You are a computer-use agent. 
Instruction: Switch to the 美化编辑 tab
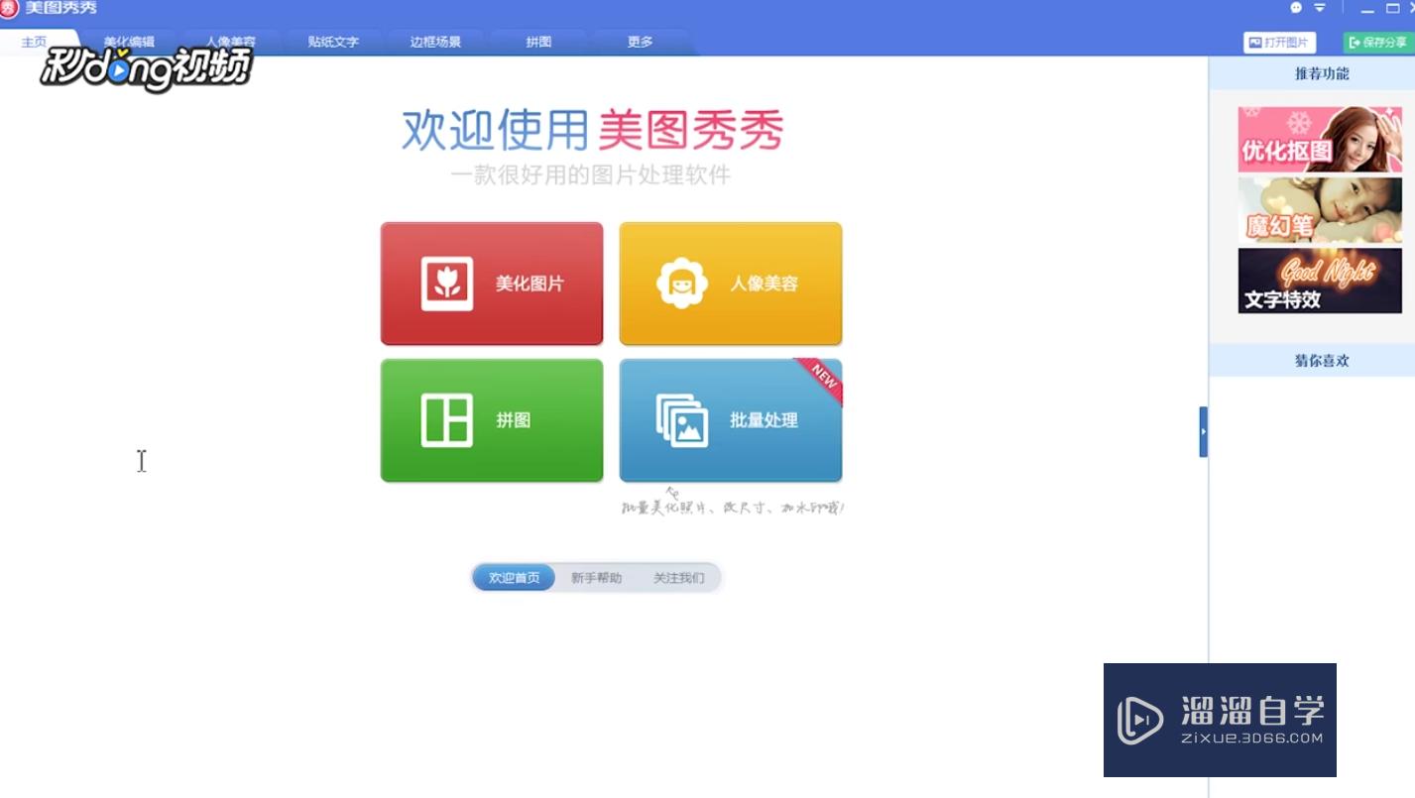pos(129,42)
